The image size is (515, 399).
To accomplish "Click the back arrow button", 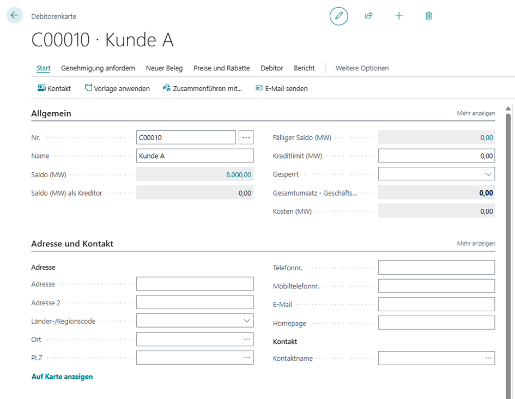I will point(15,15).
